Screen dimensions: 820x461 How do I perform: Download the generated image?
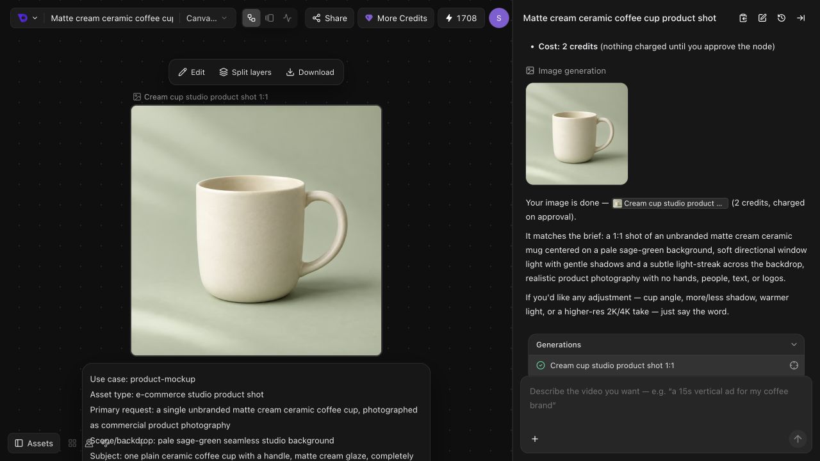(x=310, y=72)
